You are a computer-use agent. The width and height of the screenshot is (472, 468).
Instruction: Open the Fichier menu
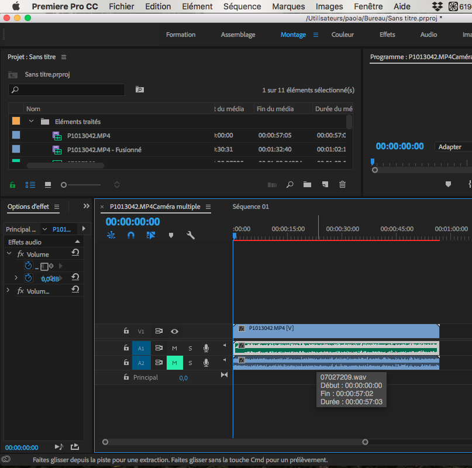(122, 6)
